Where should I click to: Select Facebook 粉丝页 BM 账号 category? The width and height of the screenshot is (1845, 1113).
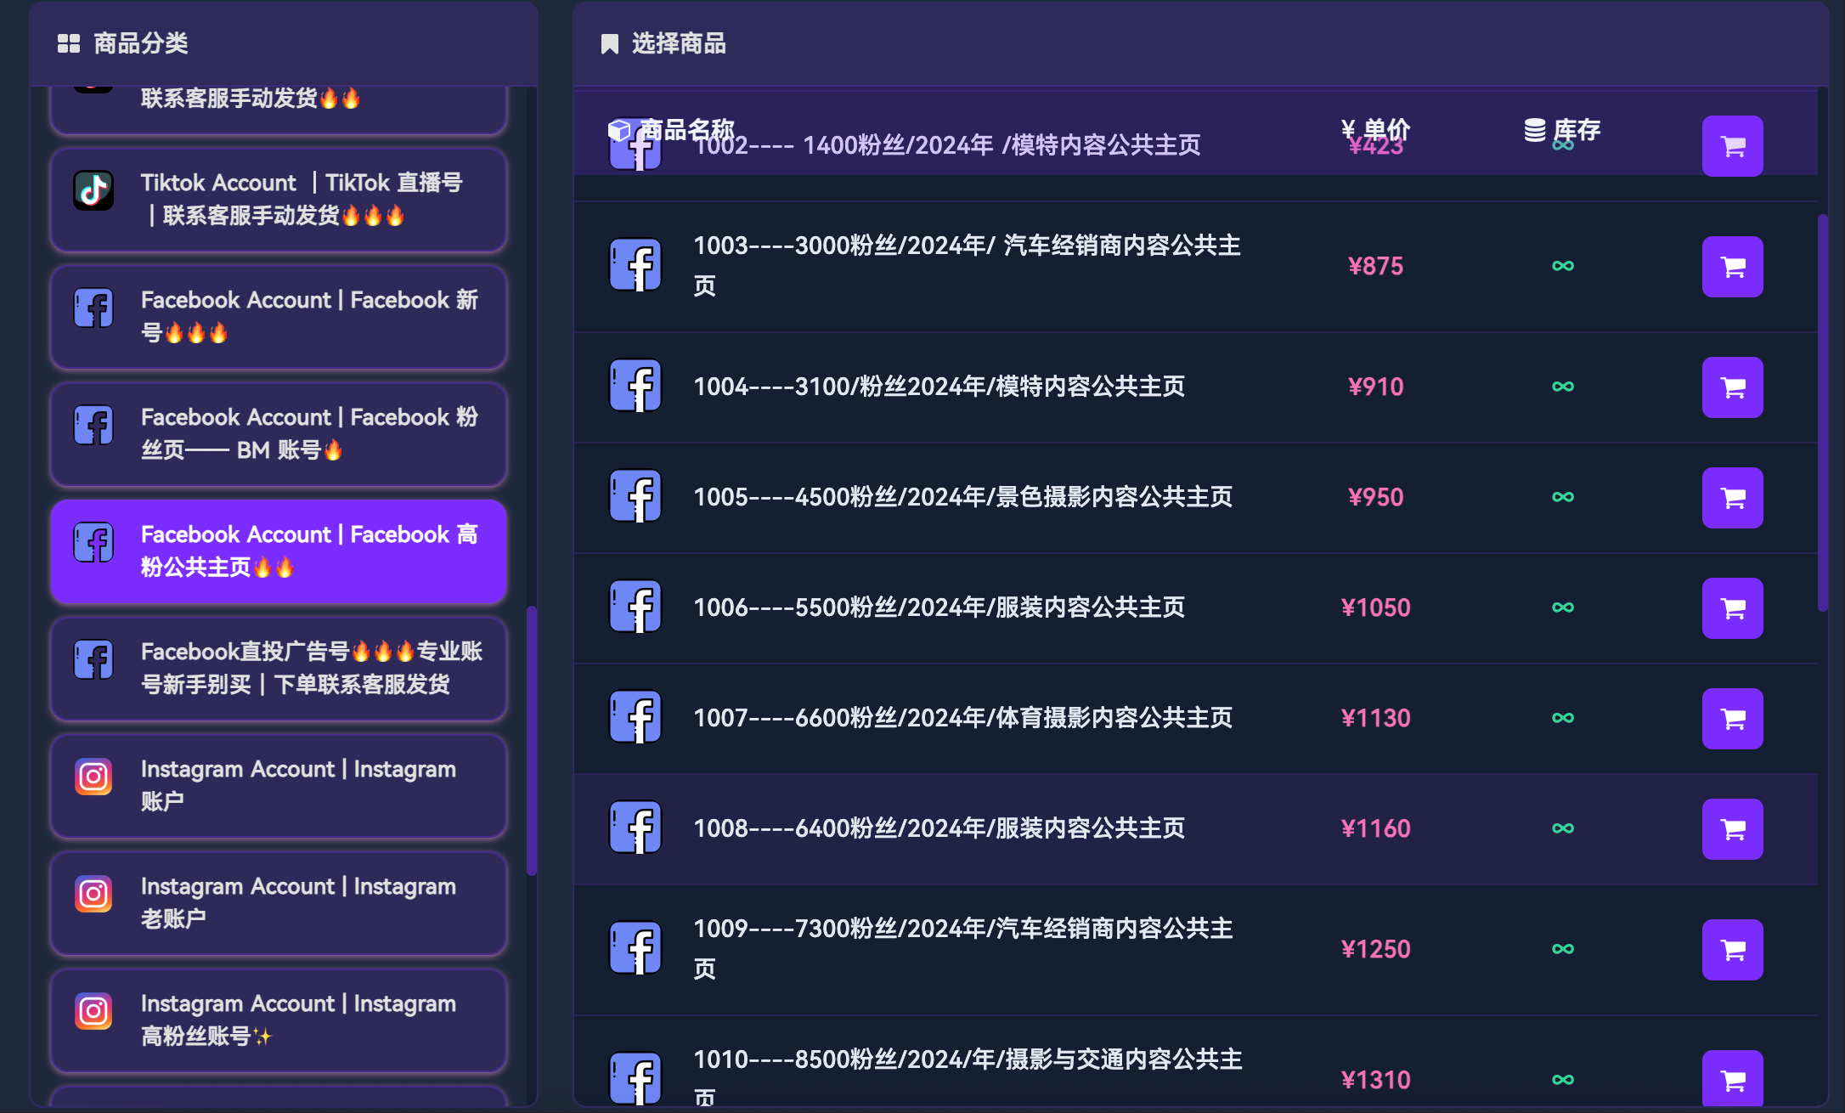[x=279, y=434]
